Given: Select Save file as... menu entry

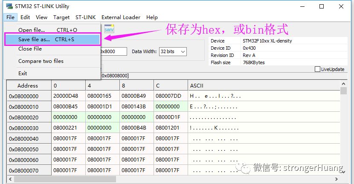Looking at the screenshot, I should click(x=52, y=40).
